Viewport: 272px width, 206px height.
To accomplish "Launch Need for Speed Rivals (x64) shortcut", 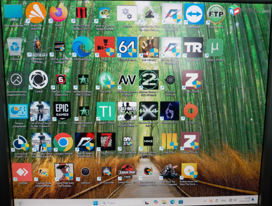I will pyautogui.click(x=171, y=47).
